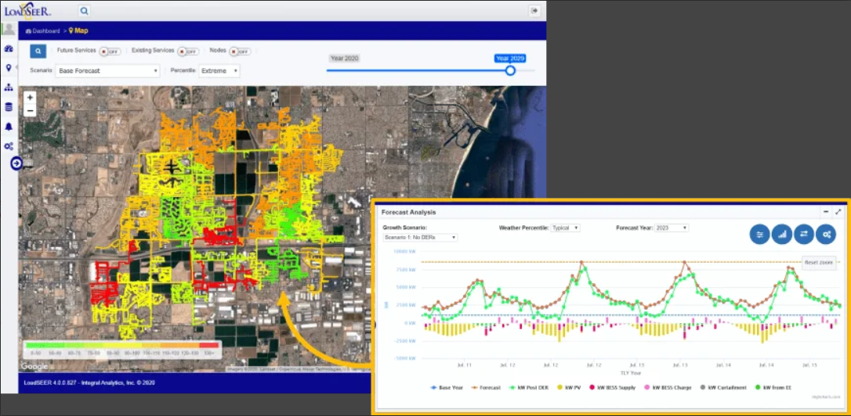Zoom out on the map
851x416 pixels.
(x=30, y=110)
